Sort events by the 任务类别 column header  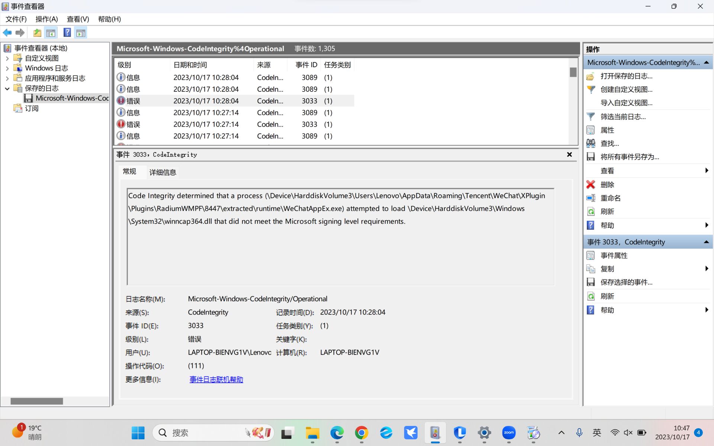[x=337, y=65]
